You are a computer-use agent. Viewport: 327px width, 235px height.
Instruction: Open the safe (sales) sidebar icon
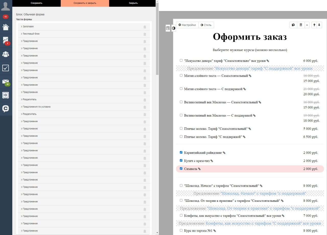6,95
